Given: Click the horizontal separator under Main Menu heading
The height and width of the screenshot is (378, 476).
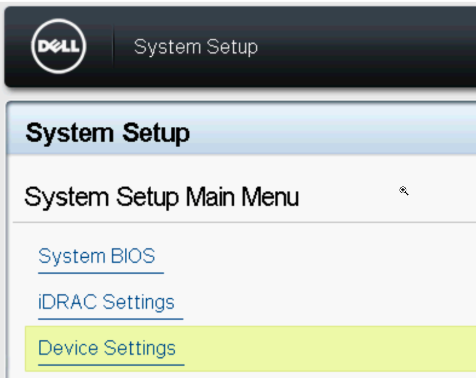Looking at the screenshot, I should point(244,222).
